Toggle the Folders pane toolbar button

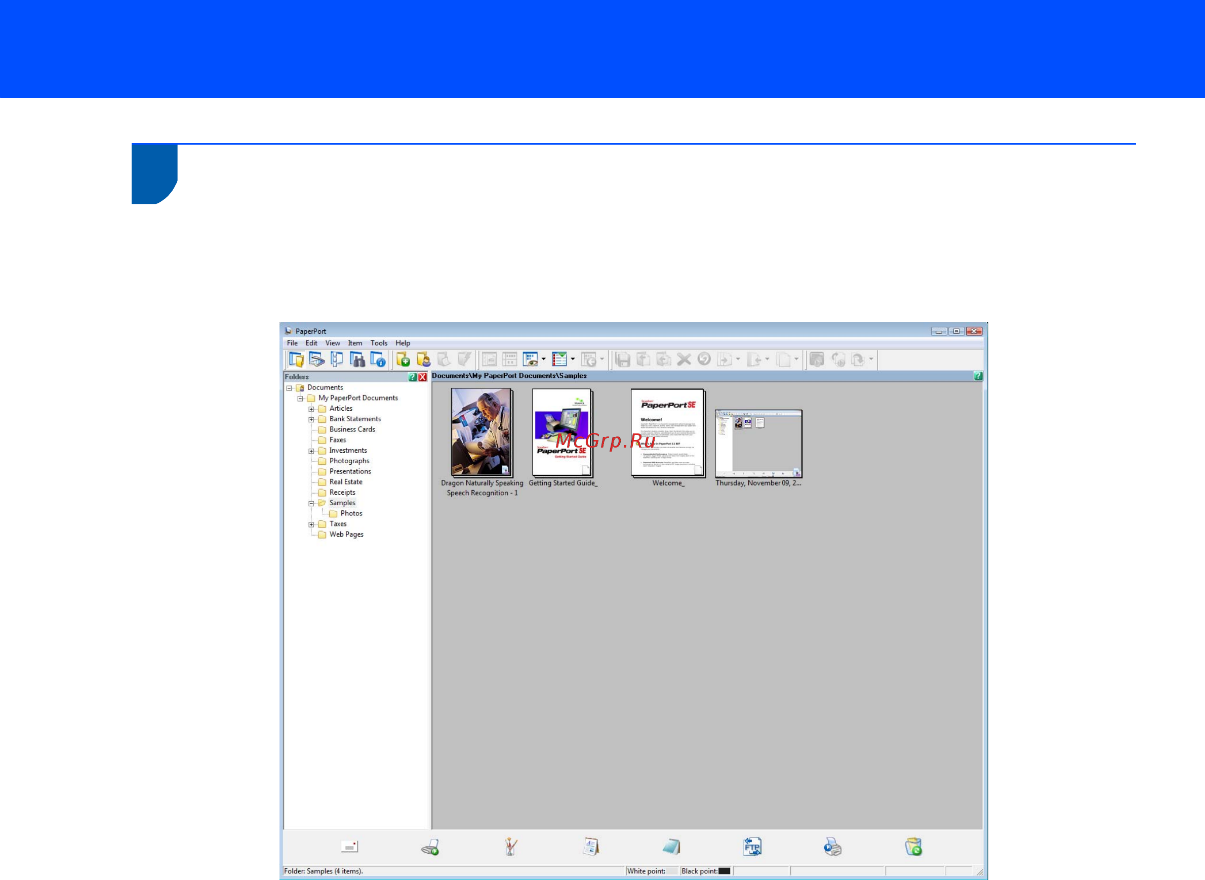(296, 360)
